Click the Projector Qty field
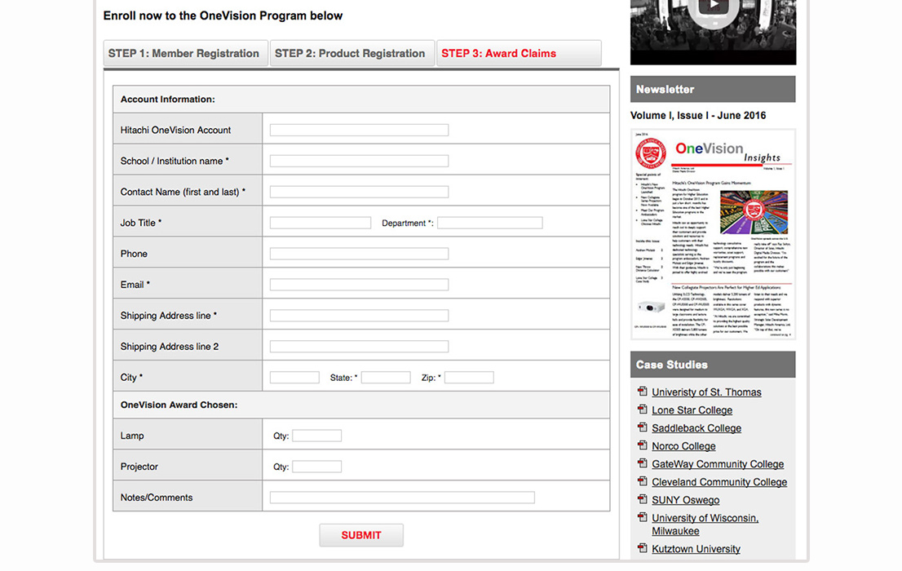The height and width of the screenshot is (571, 902). click(317, 467)
